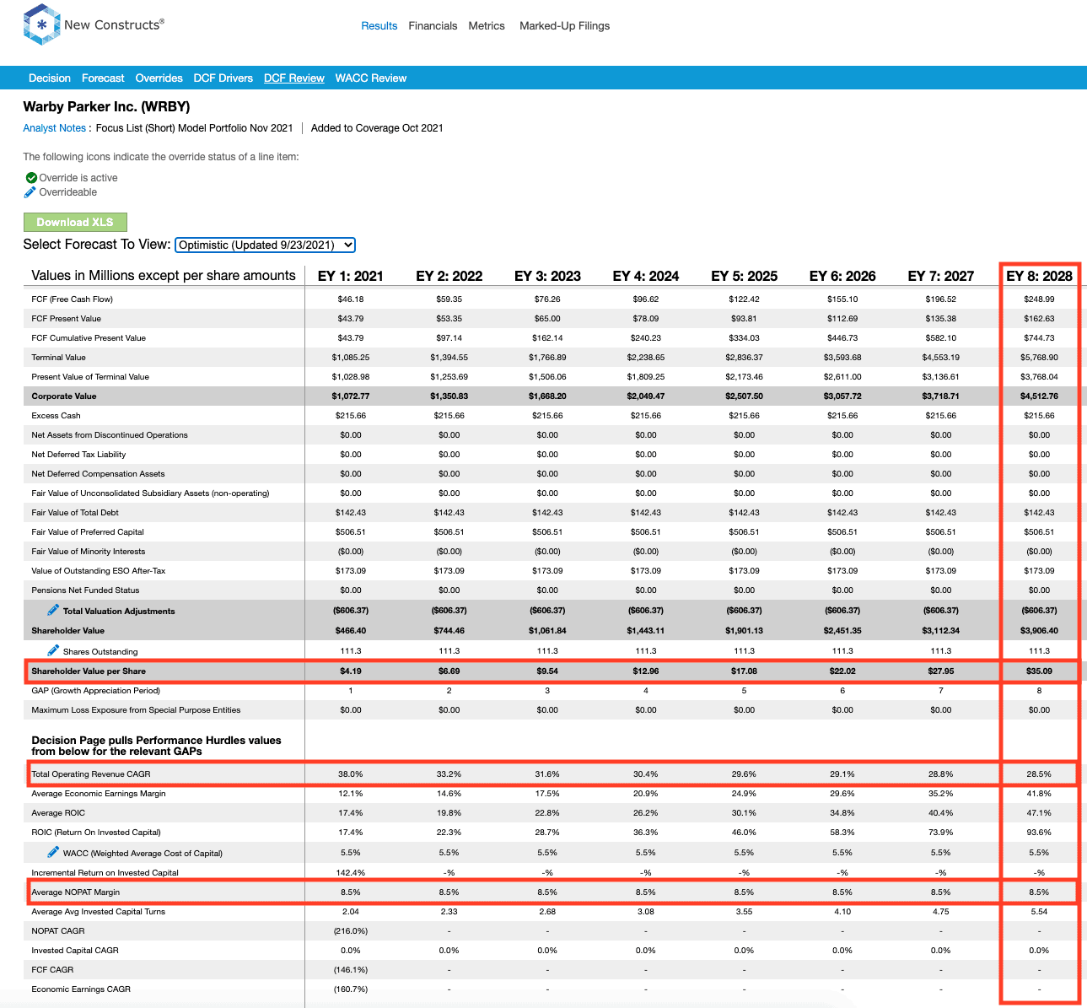Open the Select Forecast To View dropdown
This screenshot has height=1008, width=1087.
[265, 245]
